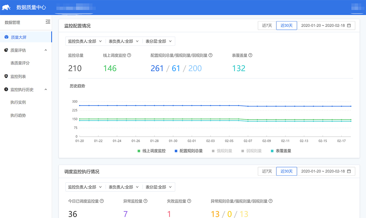The width and height of the screenshot is (366, 218).
Task: Collapse the sidebar with the fold icon
Action: [48, 22]
